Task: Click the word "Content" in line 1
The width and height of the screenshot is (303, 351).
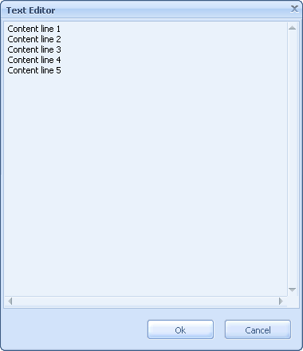Action: pos(23,29)
